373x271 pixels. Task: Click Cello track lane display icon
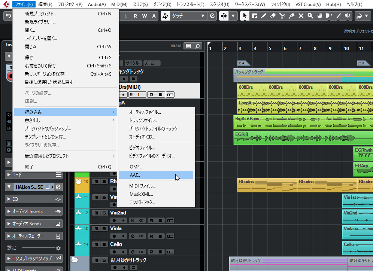tap(170, 252)
